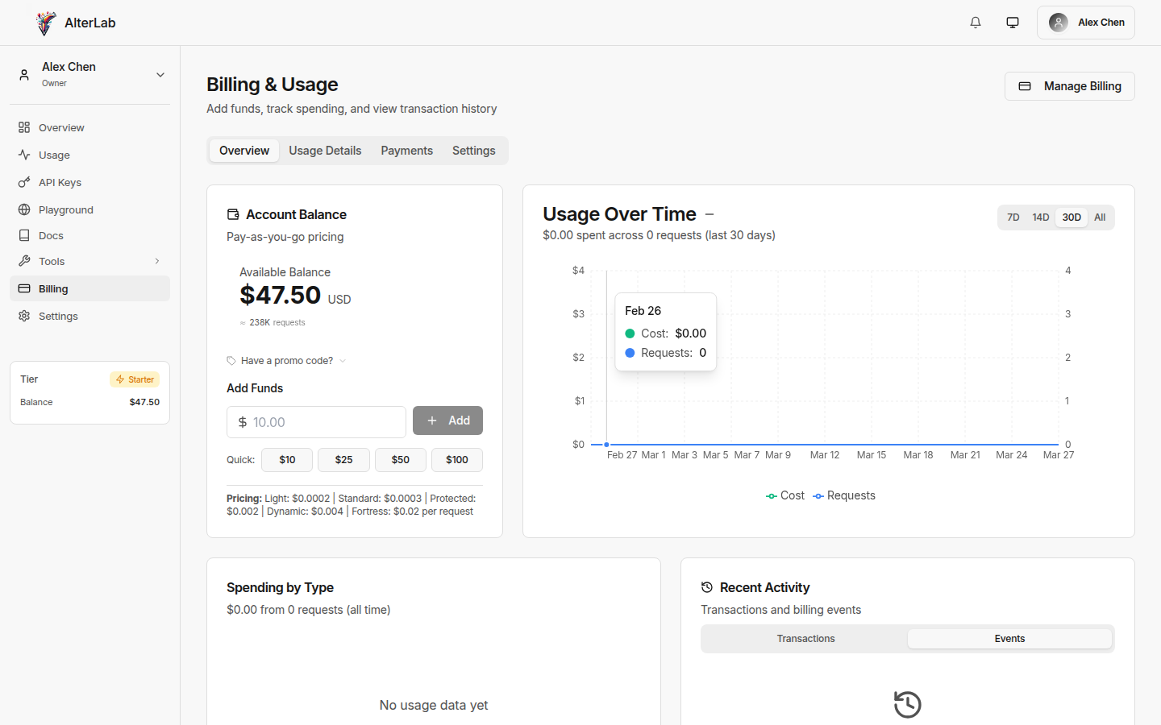Toggle the Cost series in chart legend
This screenshot has height=725, width=1161.
coord(785,495)
